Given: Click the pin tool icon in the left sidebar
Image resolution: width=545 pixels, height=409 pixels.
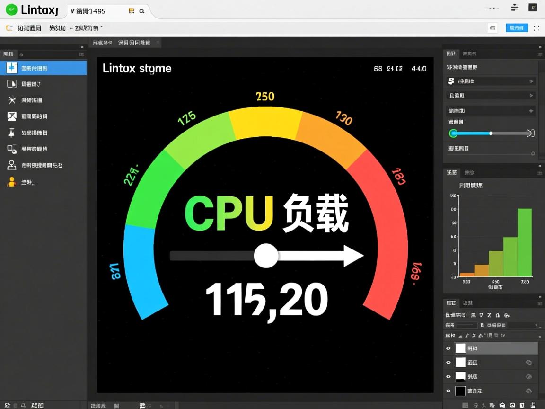Looking at the screenshot, I should [12, 133].
